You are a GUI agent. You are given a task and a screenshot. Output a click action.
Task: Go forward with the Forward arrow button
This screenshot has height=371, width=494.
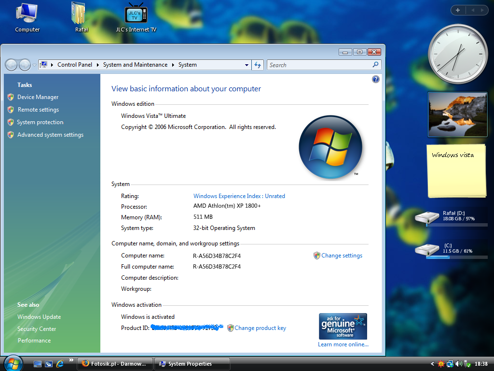pos(25,65)
